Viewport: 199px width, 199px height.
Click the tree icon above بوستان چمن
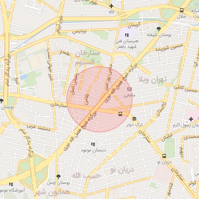[59, 176]
